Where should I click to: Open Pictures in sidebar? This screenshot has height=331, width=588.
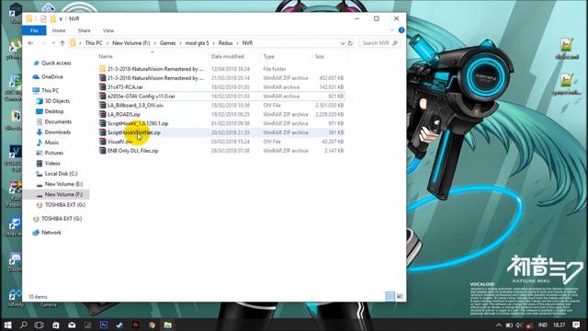coord(53,153)
